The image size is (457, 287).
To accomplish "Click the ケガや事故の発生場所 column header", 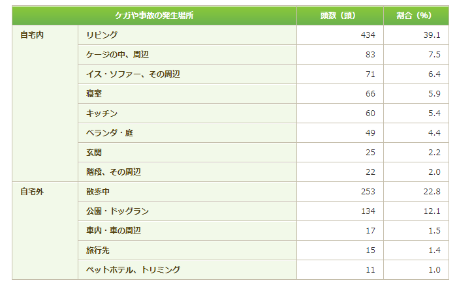I will click(154, 16).
